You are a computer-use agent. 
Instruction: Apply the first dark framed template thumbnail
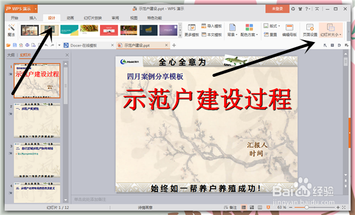(30, 30)
